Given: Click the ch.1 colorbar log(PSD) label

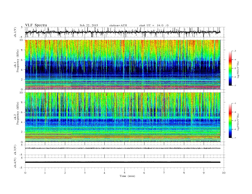Looking at the screenshot, I should [238, 69].
